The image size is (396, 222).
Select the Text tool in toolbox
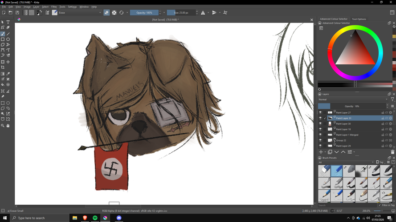click(x=8, y=22)
